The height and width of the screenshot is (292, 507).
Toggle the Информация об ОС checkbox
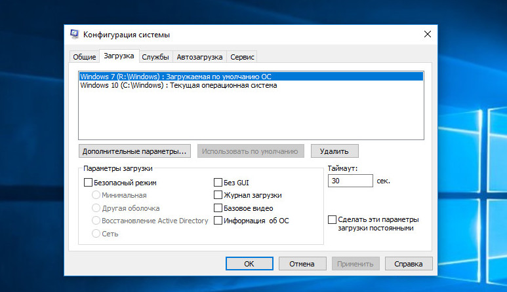[218, 221]
